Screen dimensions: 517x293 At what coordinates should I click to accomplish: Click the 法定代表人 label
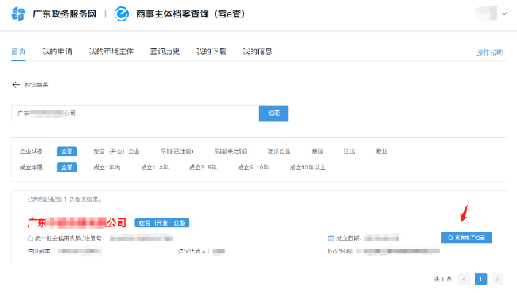point(193,251)
